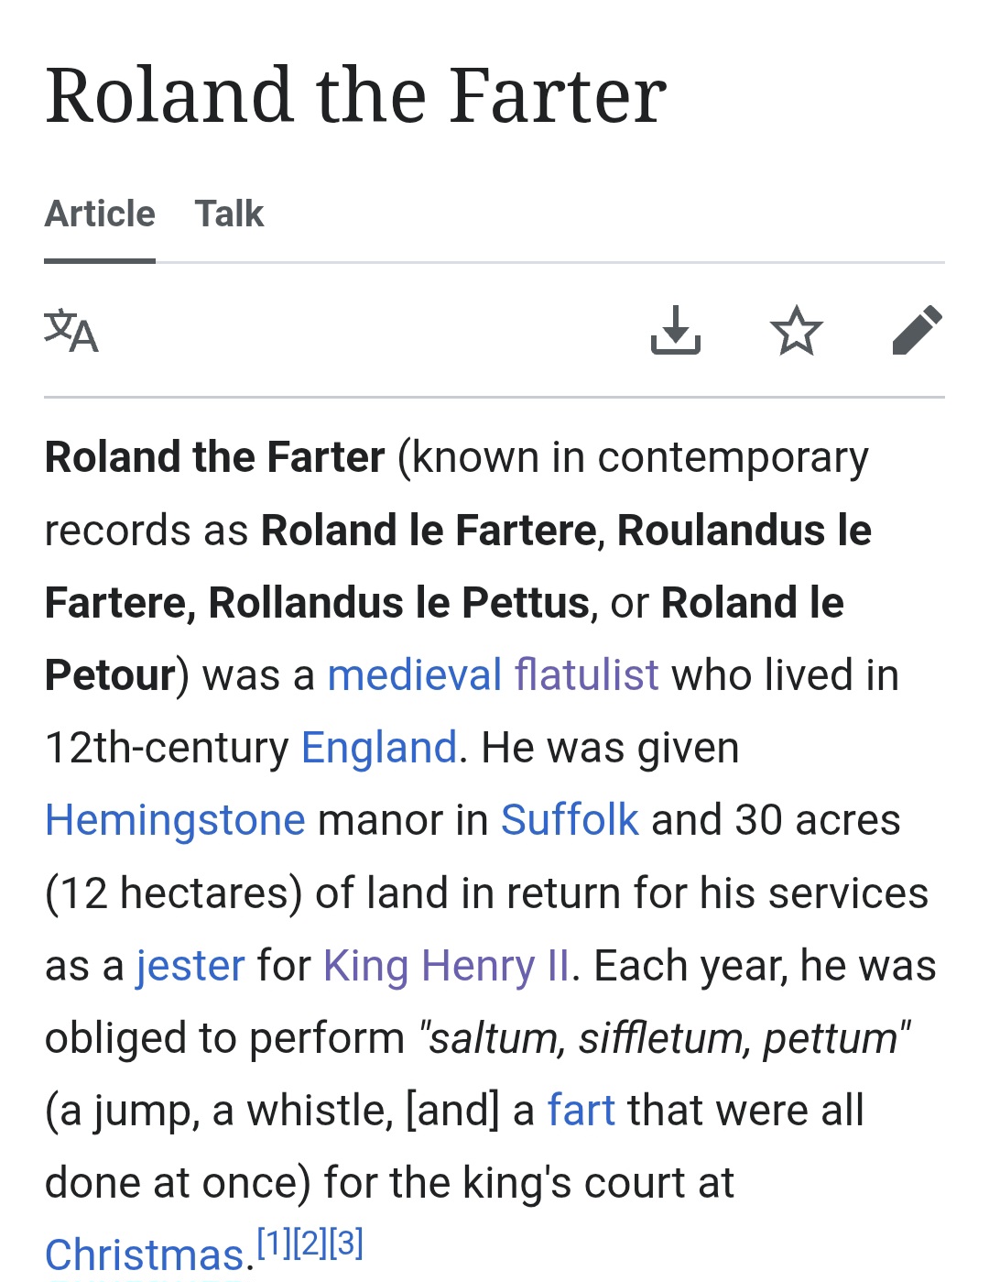Click the pencil edit icon
The height and width of the screenshot is (1282, 989).
coord(917,330)
